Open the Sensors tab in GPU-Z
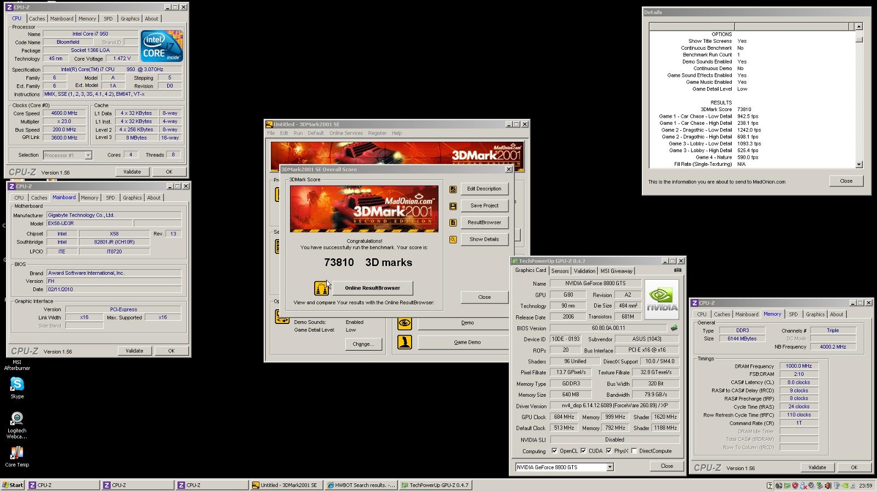 (x=560, y=271)
